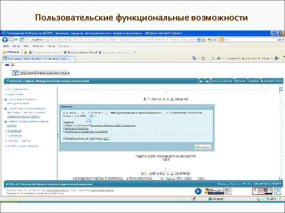Click the Избранное star favorites button

tap(11, 52)
